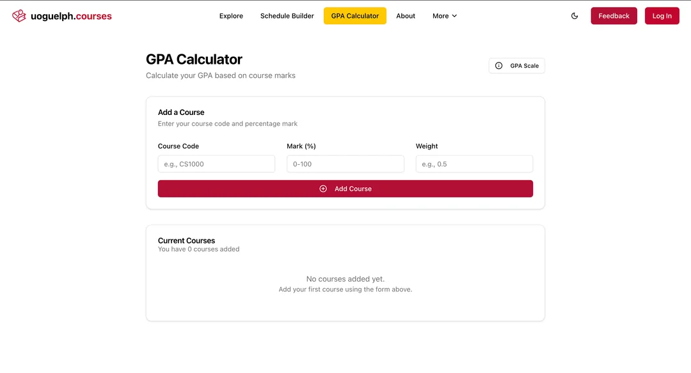Open the uoguelph.courses home link
The width and height of the screenshot is (691, 373).
coord(61,16)
